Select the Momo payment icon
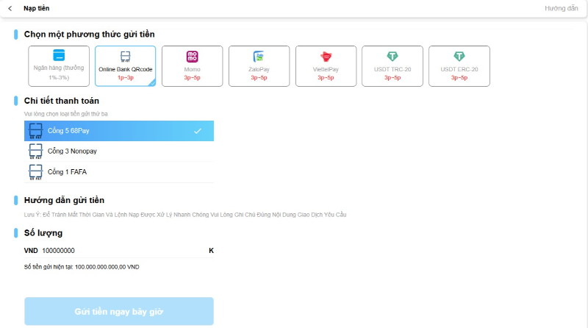Viewport: 588px width, 328px height. 192,56
